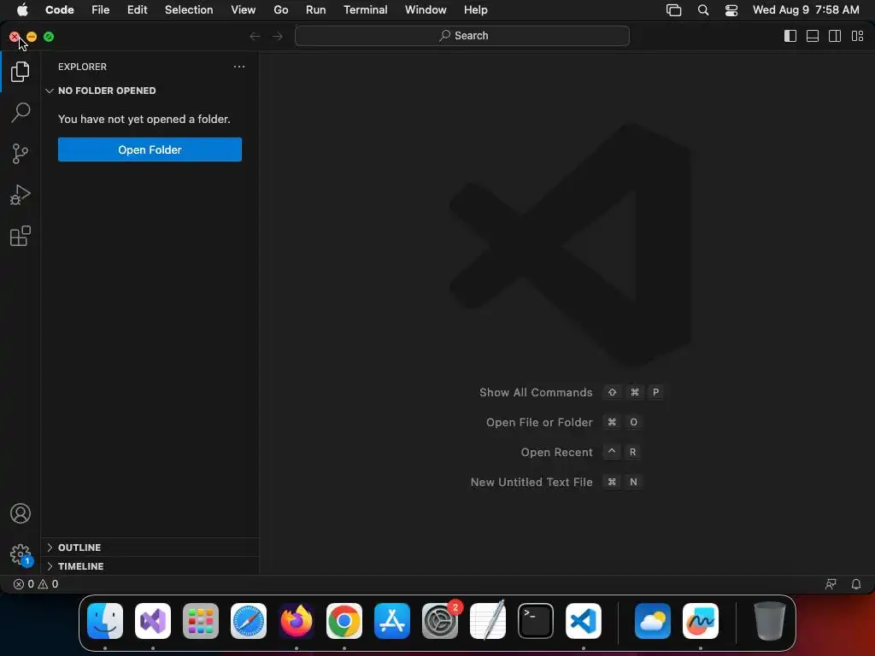The width and height of the screenshot is (875, 656).
Task: Open the Extensions view
Action: click(x=21, y=236)
